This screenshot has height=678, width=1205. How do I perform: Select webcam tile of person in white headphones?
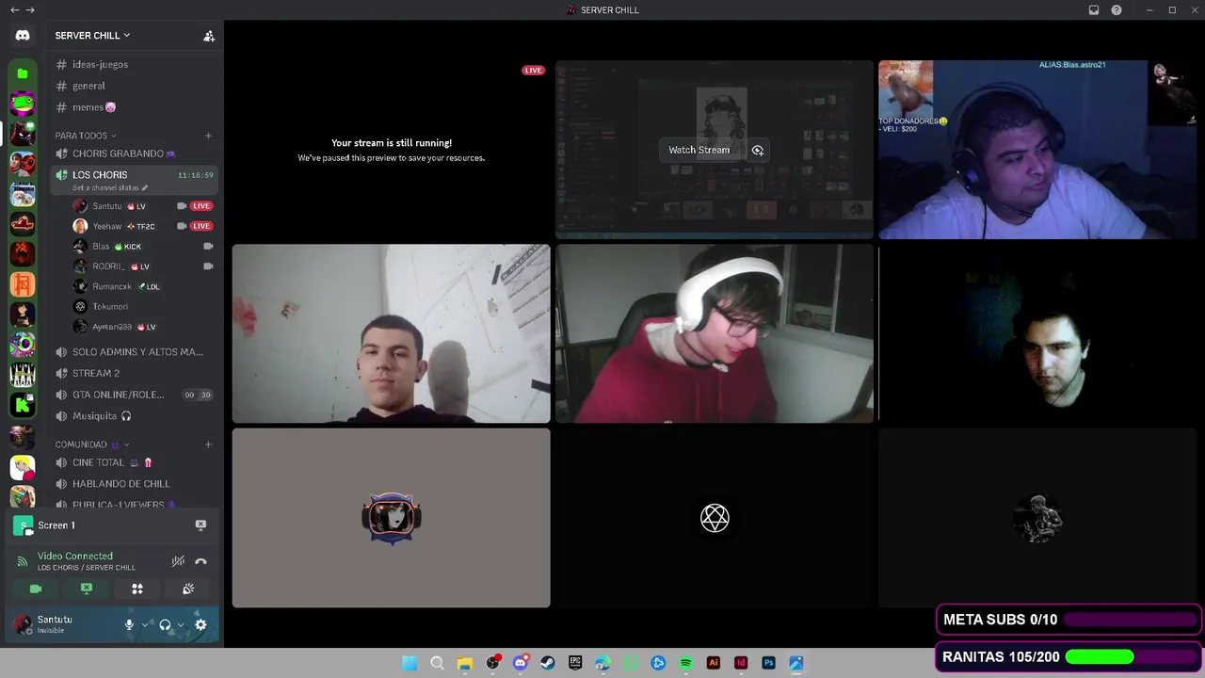(x=715, y=333)
